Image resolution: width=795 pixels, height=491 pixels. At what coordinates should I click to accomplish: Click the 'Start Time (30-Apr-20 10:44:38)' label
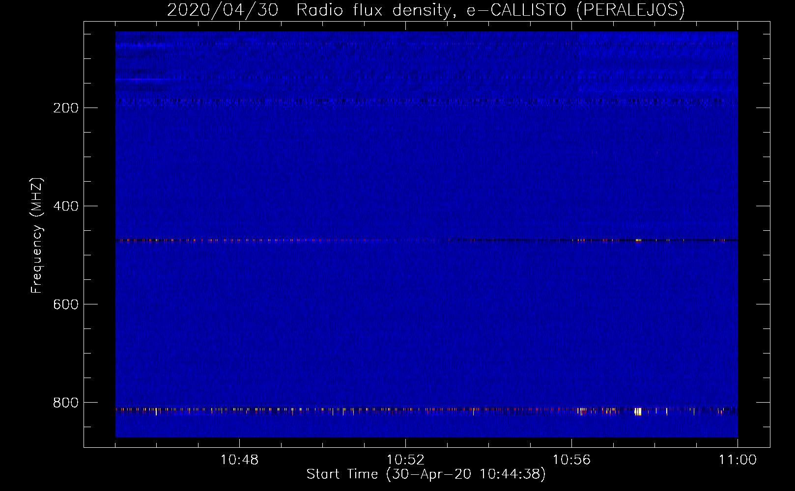coord(426,474)
